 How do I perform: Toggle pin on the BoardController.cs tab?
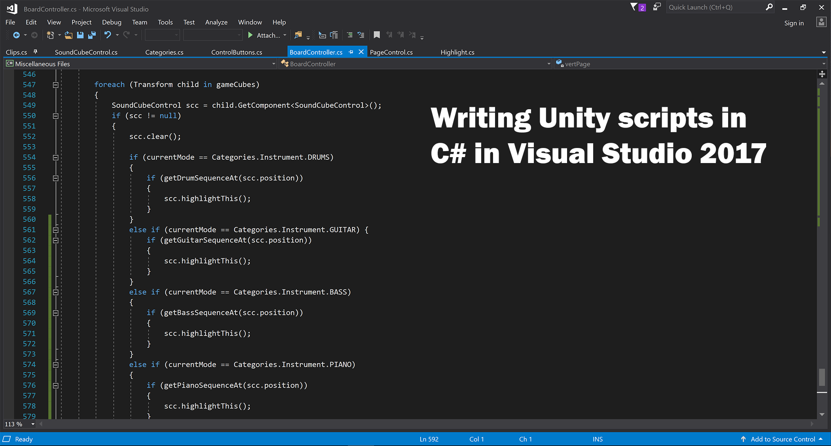click(x=351, y=52)
